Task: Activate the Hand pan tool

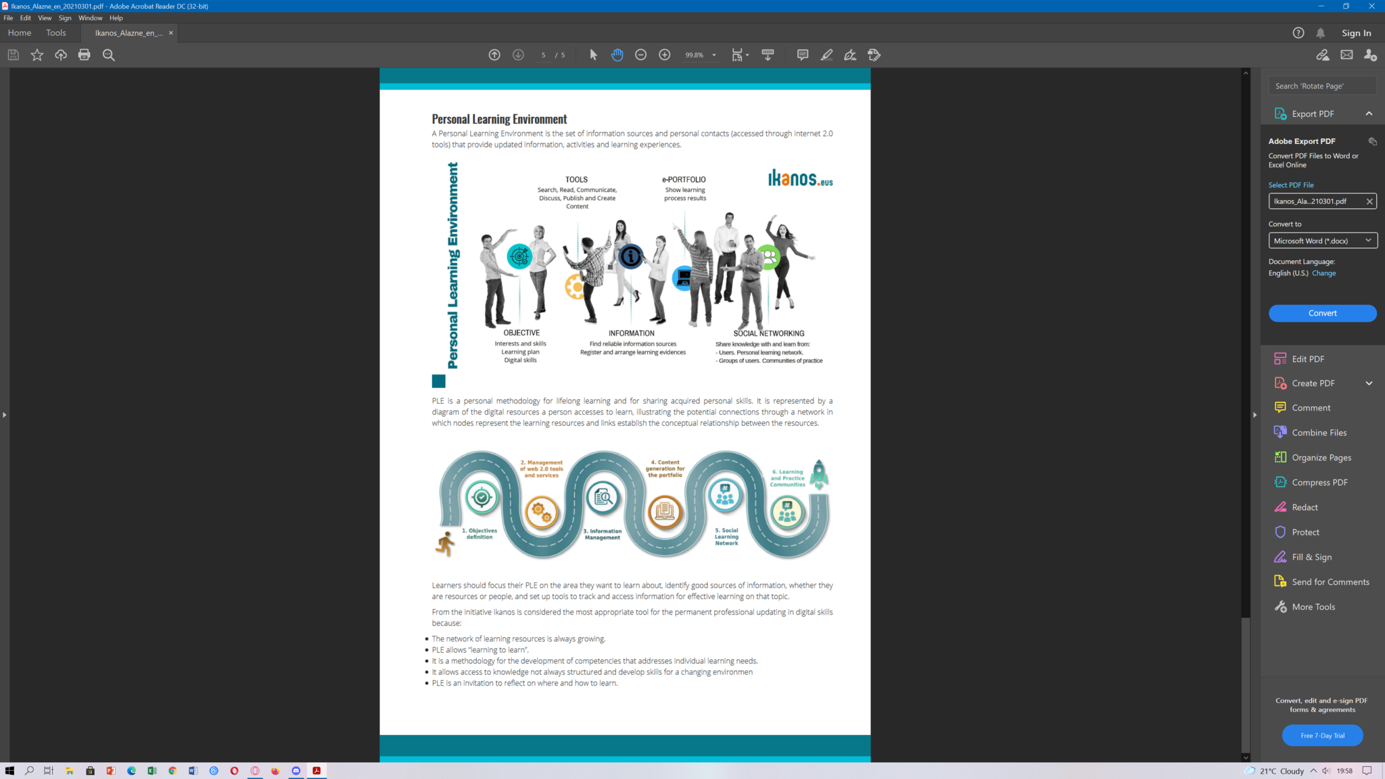Action: pos(617,55)
